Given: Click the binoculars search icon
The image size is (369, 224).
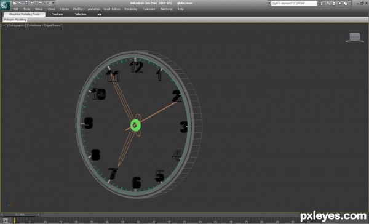Looking at the screenshot, I should click(320, 3).
